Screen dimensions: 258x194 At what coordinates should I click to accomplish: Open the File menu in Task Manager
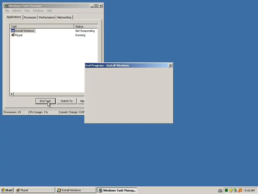7,11
